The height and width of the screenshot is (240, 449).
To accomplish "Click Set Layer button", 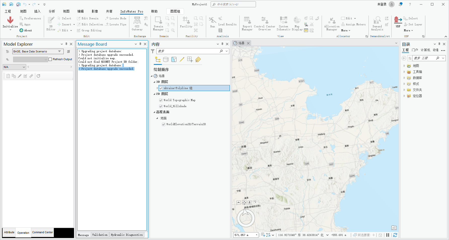I will (x=413, y=24).
